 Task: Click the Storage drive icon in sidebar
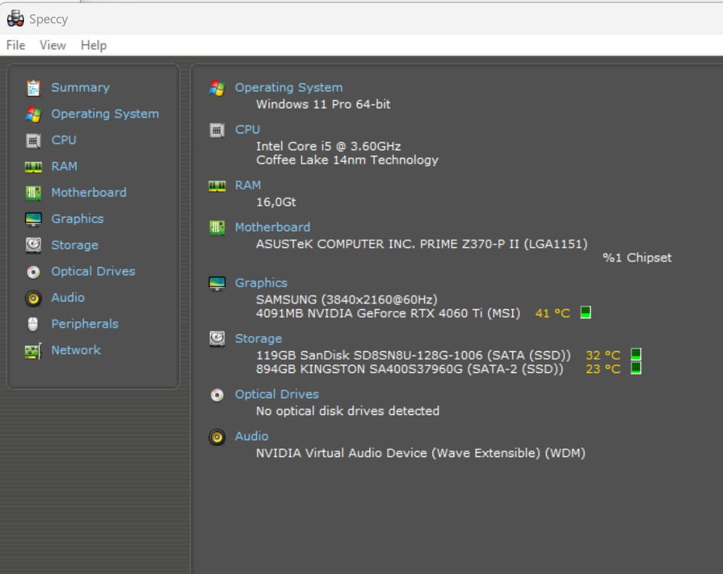[33, 246]
